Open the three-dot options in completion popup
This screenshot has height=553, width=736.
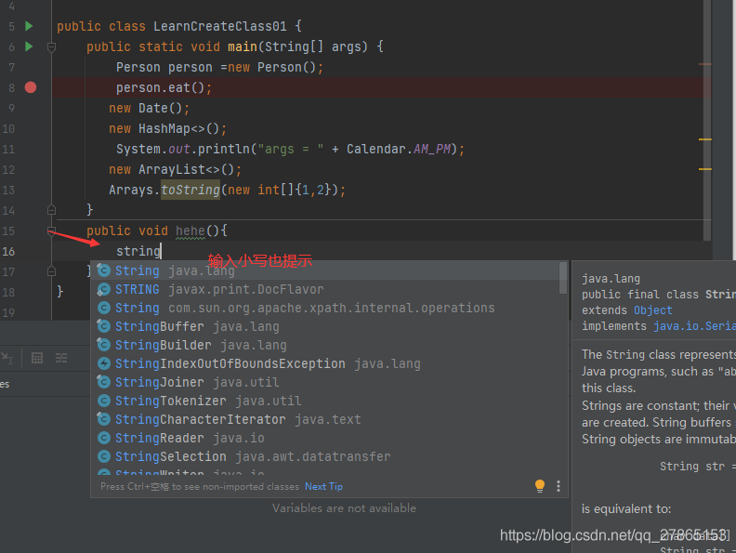559,486
